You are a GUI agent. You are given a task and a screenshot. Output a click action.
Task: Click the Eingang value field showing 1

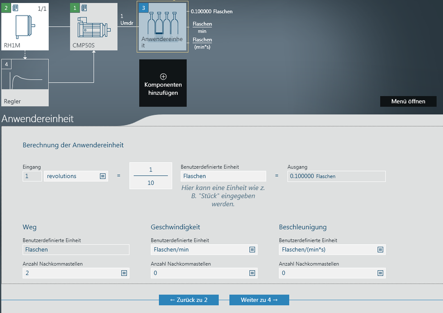[32, 176]
